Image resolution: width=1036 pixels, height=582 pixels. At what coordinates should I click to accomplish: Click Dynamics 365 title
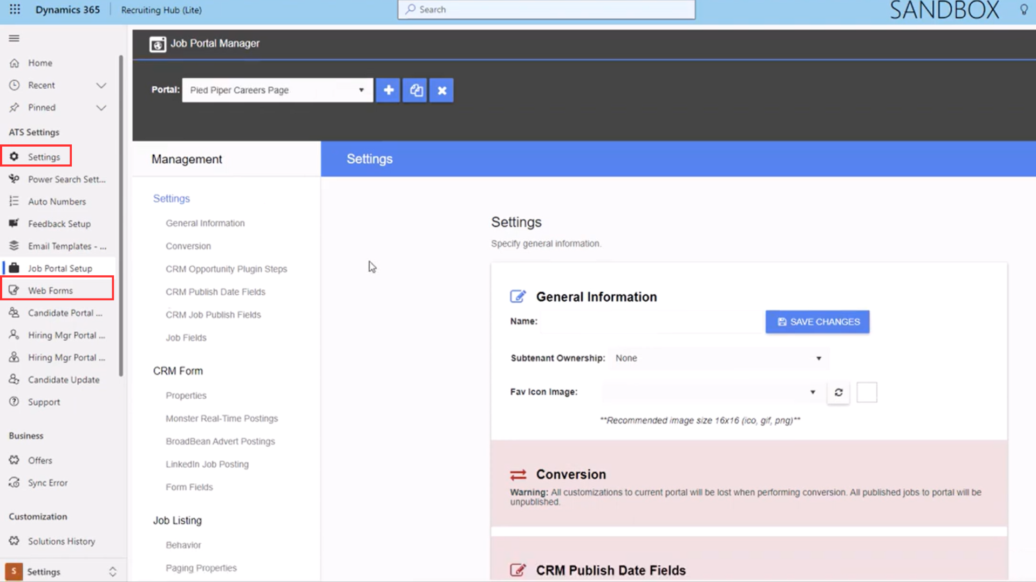67,10
